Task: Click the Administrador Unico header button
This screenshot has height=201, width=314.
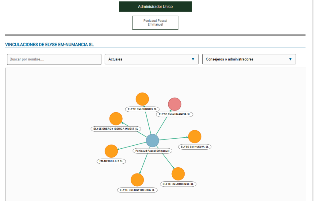Action: click(155, 6)
